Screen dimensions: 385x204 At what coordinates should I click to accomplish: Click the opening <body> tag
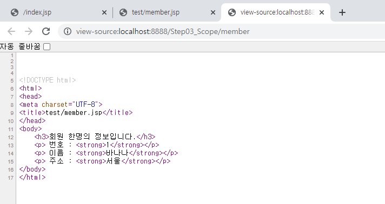31,129
